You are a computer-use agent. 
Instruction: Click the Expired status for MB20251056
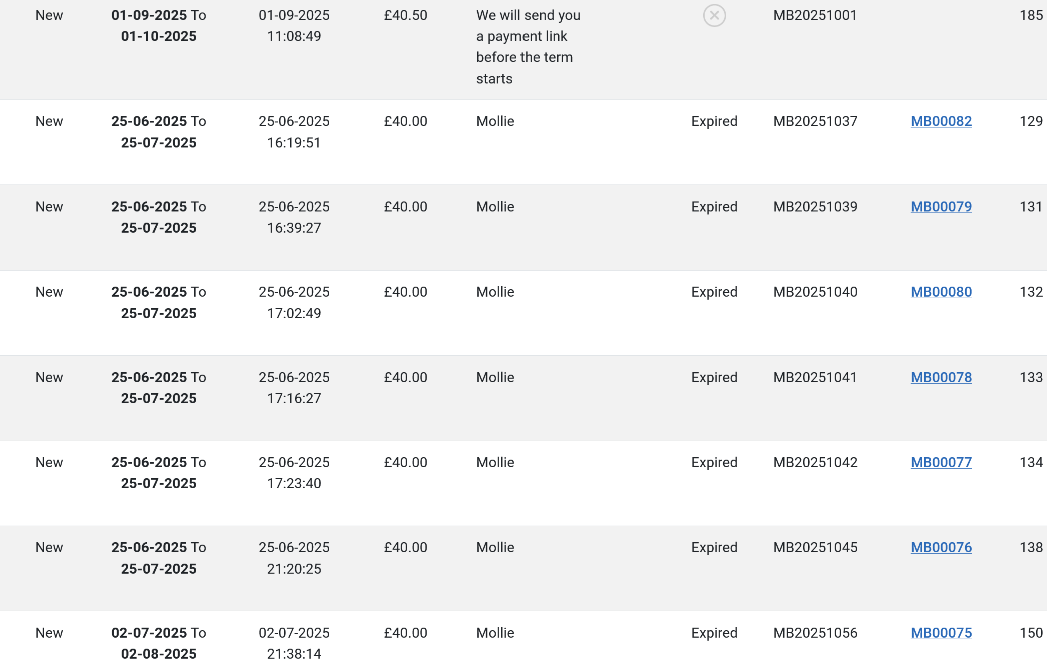[714, 633]
